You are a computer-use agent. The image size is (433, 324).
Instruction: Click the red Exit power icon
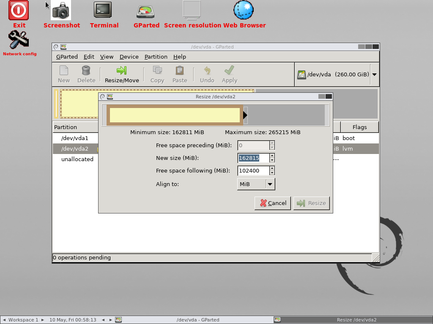(x=19, y=10)
